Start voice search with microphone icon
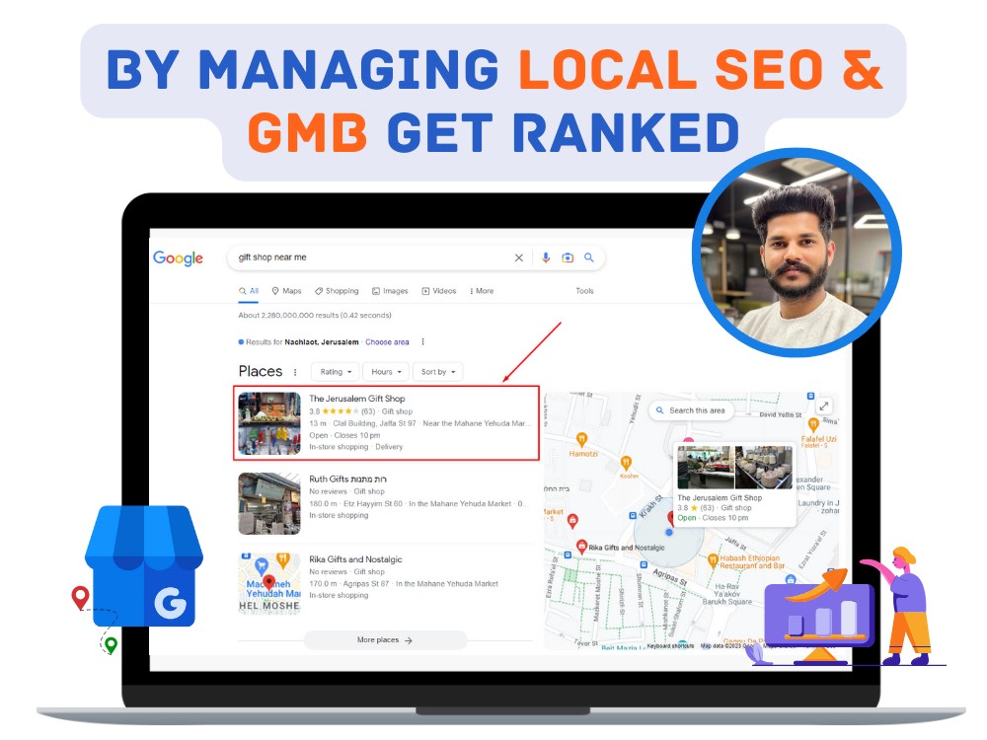This screenshot has height=740, width=987. (x=546, y=258)
